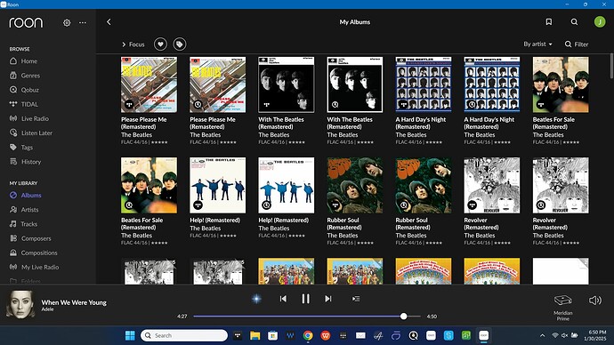Open the By artist sort dropdown
Image resolution: width=614 pixels, height=345 pixels.
pos(538,44)
